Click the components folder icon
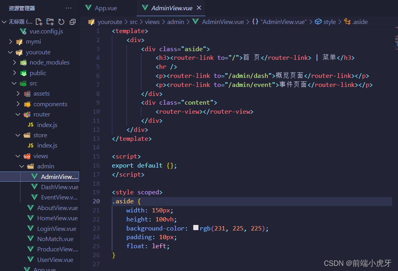 pyautogui.click(x=27, y=104)
